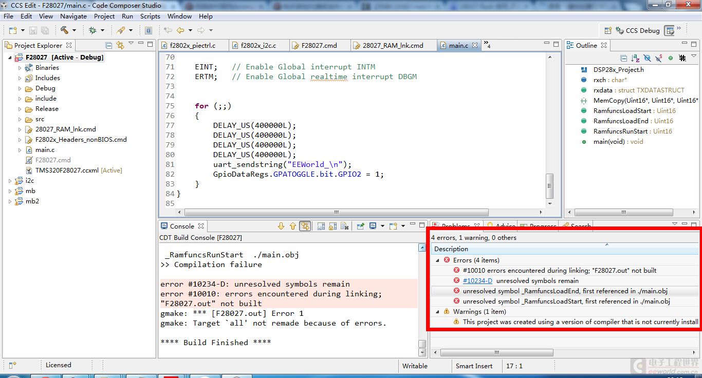
Task: Click the Save toolbar icon
Action: [33, 30]
